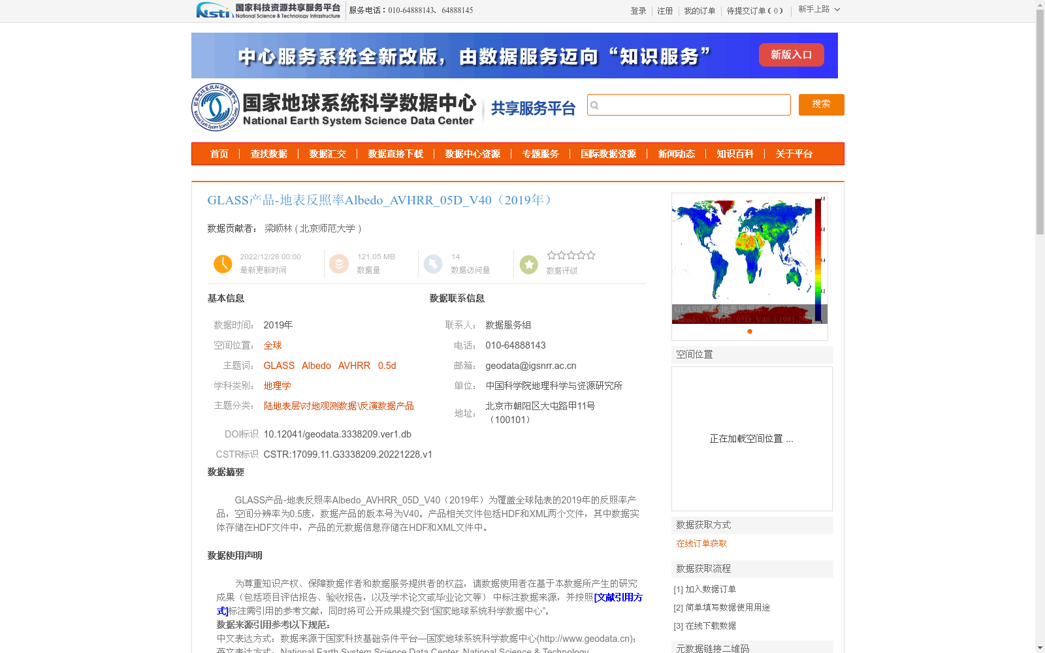Click step [3] 在线下载数据
The width and height of the screenshot is (1045, 653).
(x=705, y=626)
